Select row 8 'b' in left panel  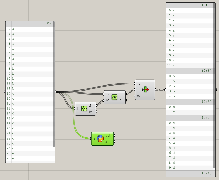(x=29, y=69)
